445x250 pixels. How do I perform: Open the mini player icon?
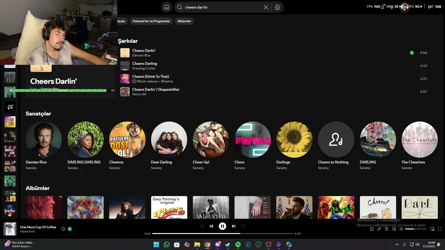(x=432, y=229)
